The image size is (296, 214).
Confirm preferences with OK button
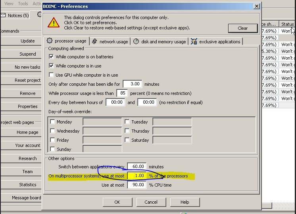pyautogui.click(x=117, y=202)
